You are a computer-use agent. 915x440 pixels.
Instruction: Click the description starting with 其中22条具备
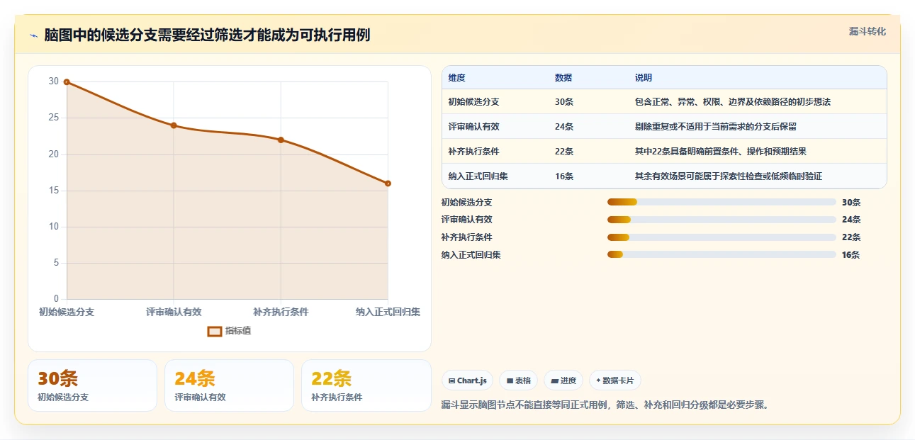[x=721, y=152]
